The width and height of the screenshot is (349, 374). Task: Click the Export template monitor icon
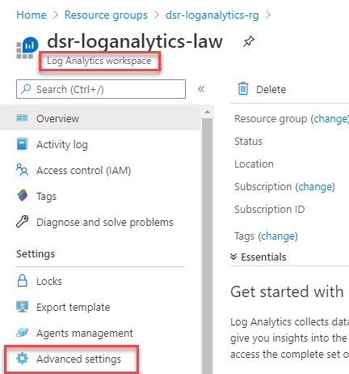tap(22, 307)
